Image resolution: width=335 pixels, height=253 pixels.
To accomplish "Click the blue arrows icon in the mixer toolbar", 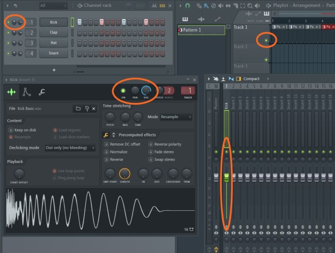I will (x=231, y=79).
